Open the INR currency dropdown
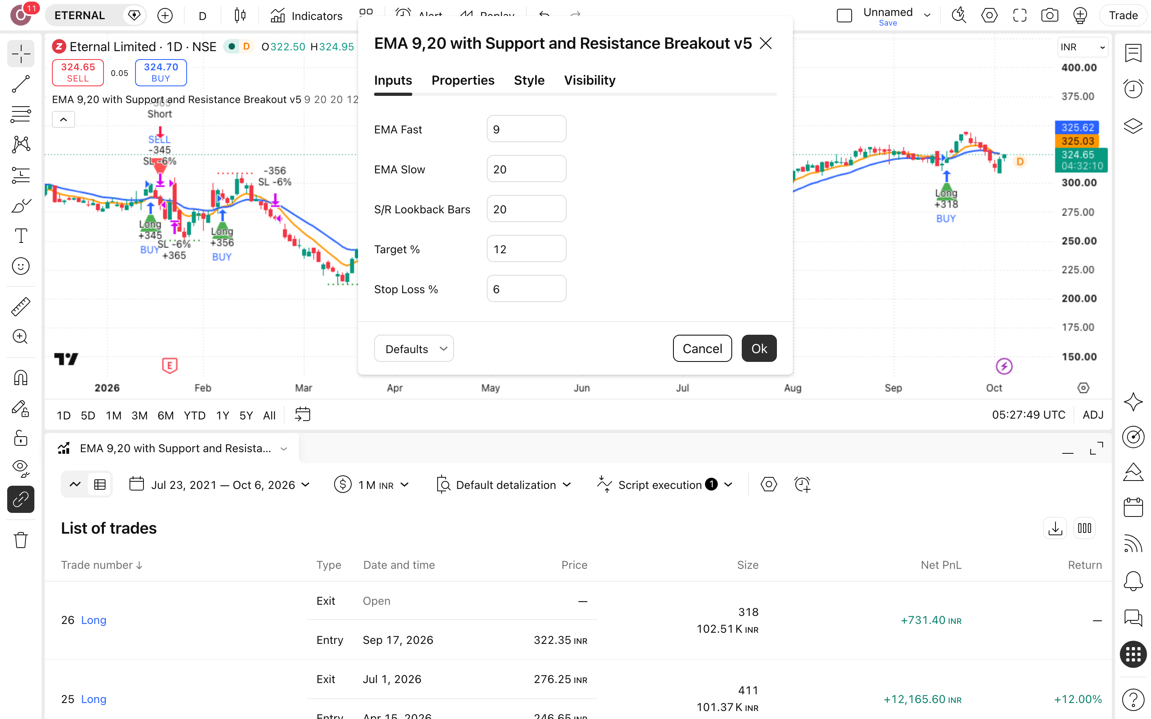Viewport: 1151px width, 719px height. [x=1083, y=47]
